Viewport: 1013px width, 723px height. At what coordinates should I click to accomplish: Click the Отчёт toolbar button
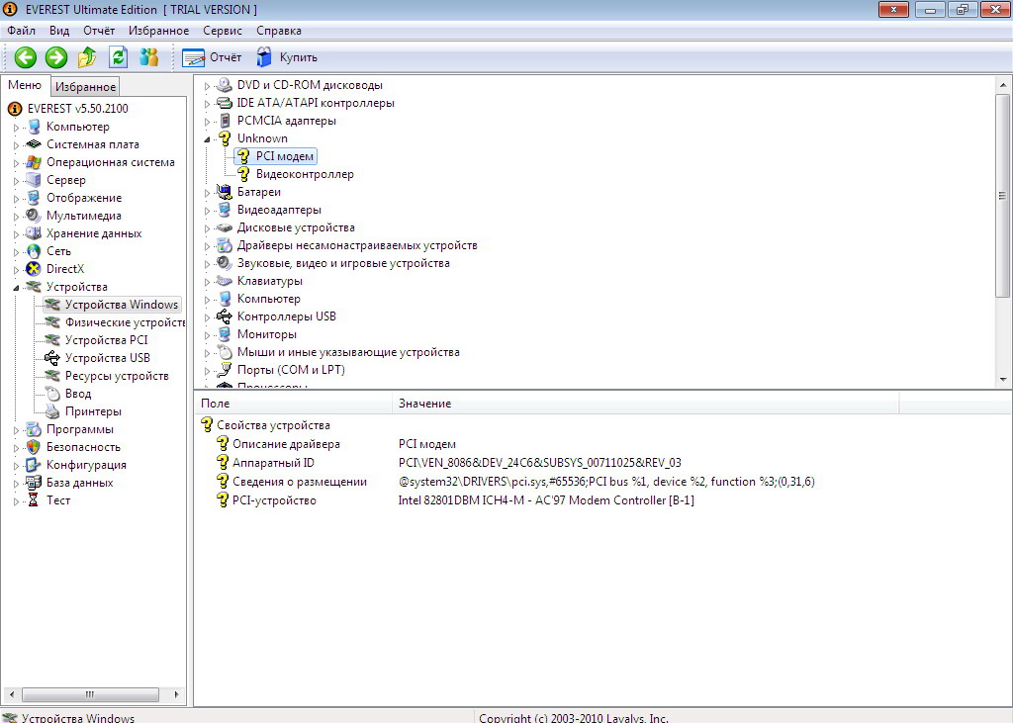[212, 57]
